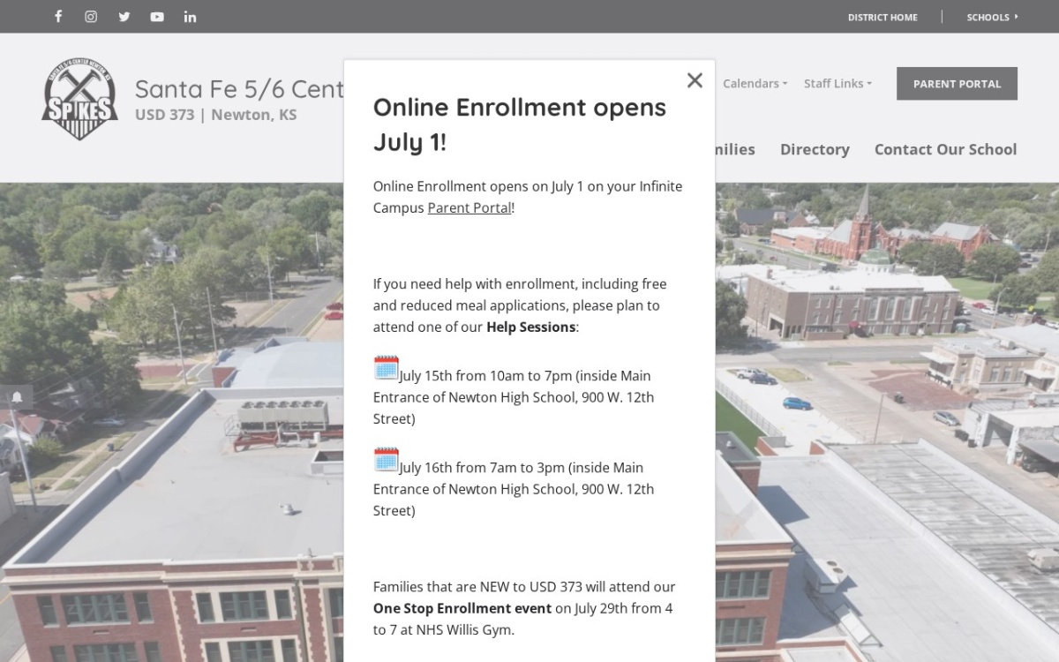This screenshot has width=1059, height=662.
Task: Open the Parent Portal button
Action: click(957, 84)
